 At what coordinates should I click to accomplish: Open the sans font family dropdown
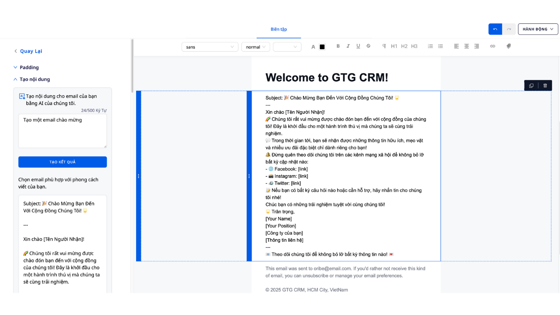[x=210, y=47]
